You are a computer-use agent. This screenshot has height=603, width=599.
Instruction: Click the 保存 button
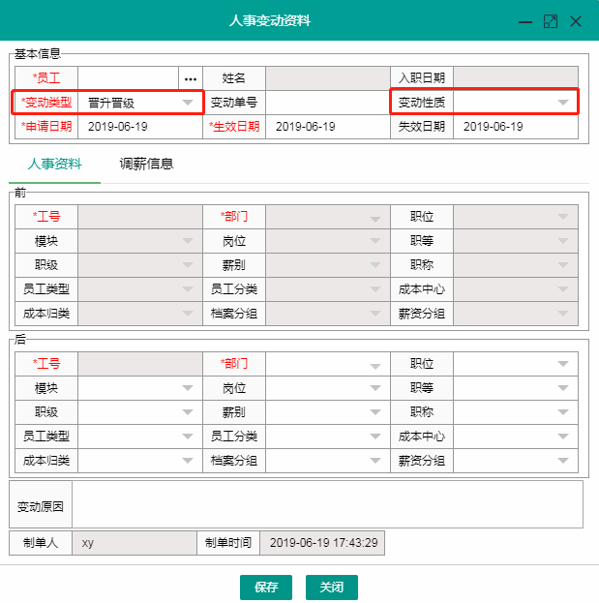[266, 588]
